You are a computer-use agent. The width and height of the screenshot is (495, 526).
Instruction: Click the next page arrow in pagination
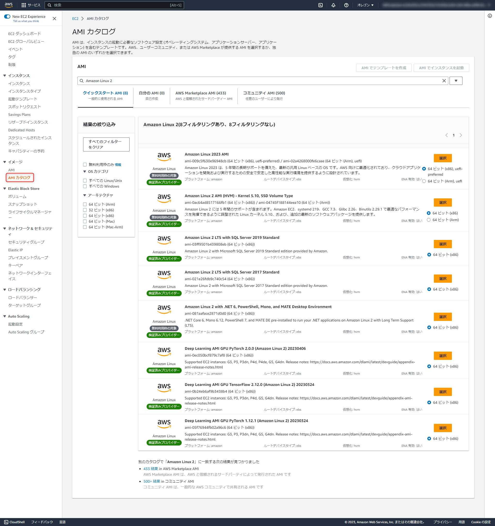(461, 135)
